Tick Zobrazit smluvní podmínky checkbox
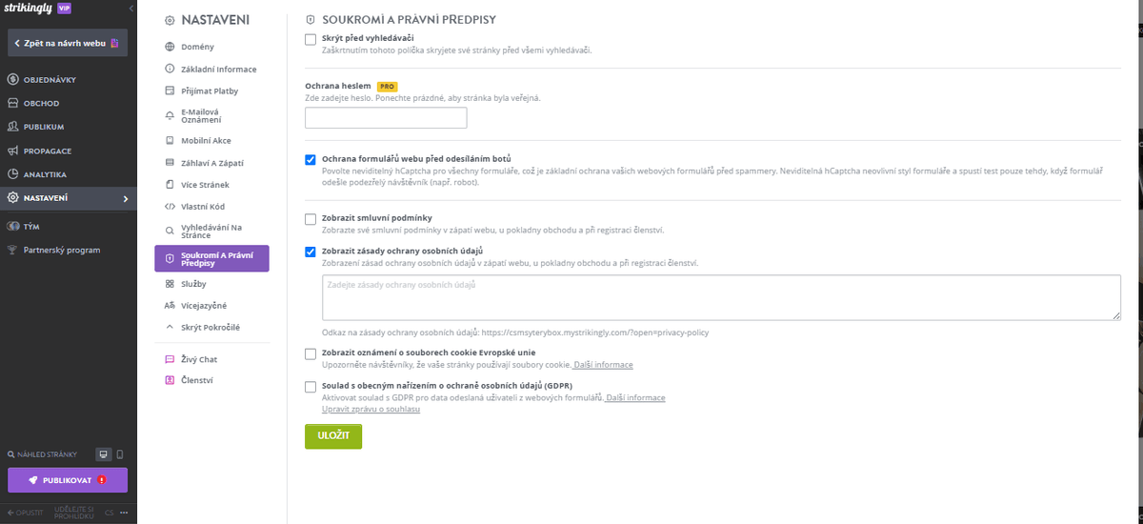This screenshot has height=524, width=1143. [311, 219]
